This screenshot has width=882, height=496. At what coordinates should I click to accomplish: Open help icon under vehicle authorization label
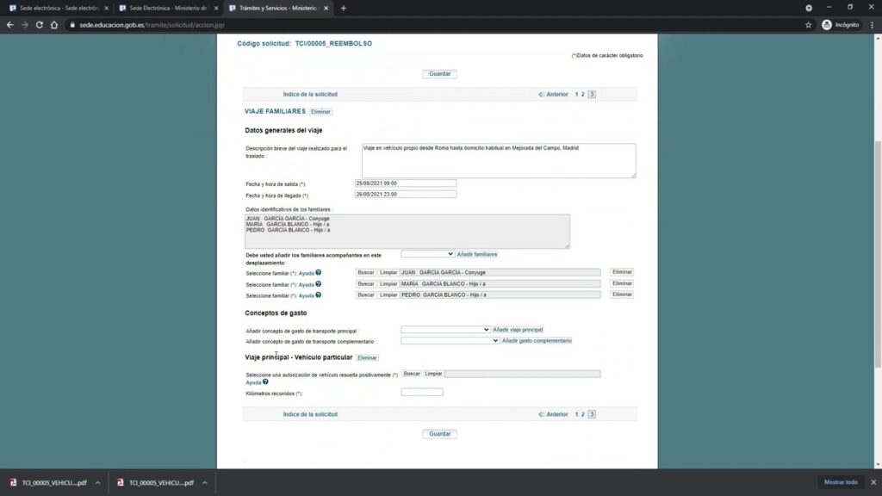[x=265, y=381]
